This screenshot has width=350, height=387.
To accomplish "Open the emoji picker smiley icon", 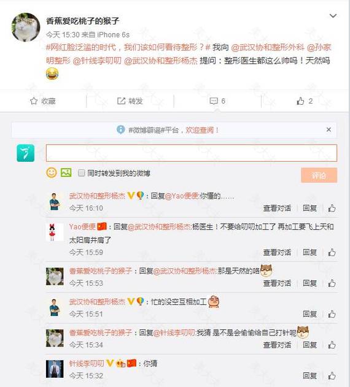I will [52, 172].
